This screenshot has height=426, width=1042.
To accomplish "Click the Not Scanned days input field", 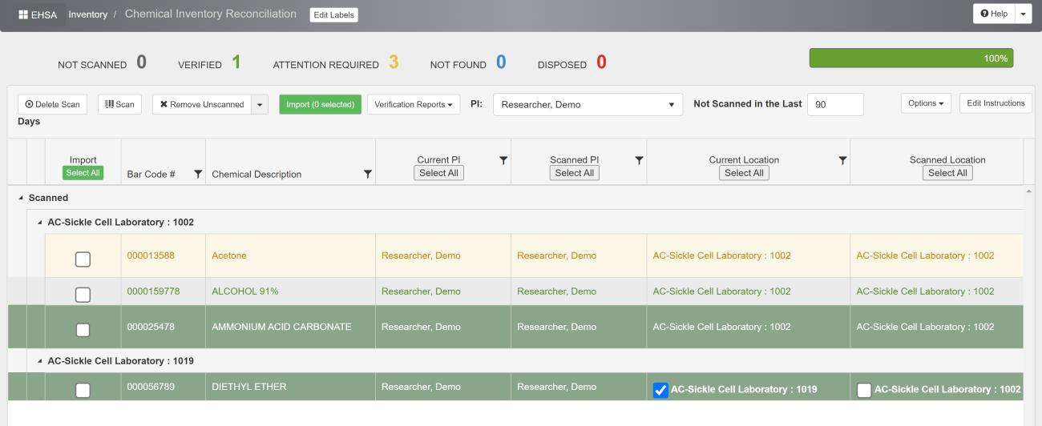I will (834, 104).
